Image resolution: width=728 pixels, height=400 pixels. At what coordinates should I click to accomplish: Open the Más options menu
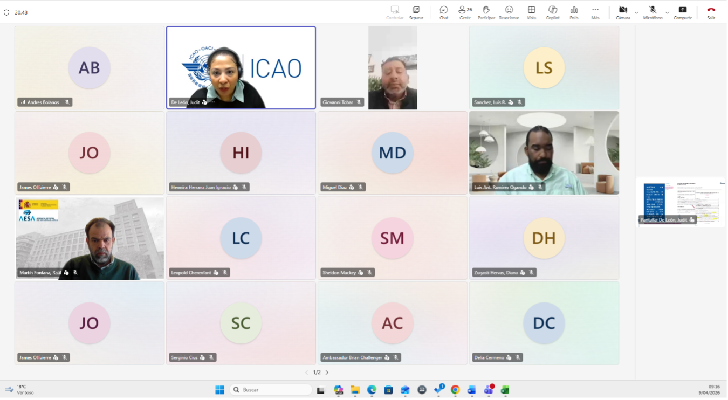coord(595,12)
